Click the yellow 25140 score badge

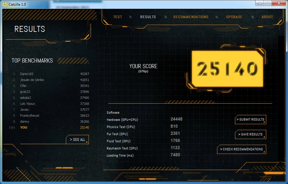tap(227, 68)
